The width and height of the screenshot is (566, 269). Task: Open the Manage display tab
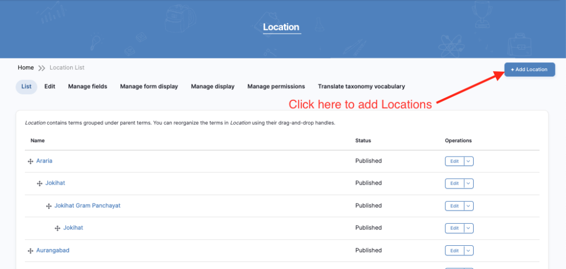(212, 87)
